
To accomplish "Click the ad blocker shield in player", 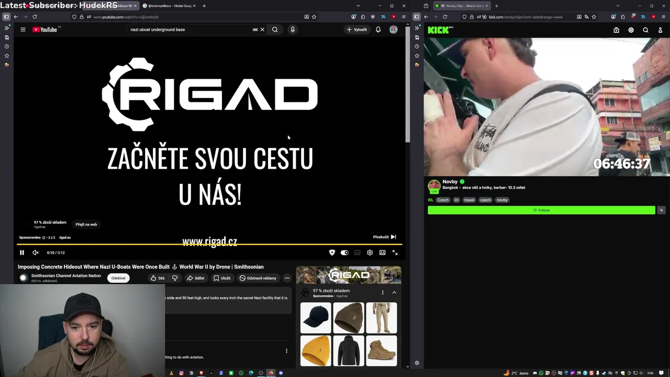I will click(332, 252).
